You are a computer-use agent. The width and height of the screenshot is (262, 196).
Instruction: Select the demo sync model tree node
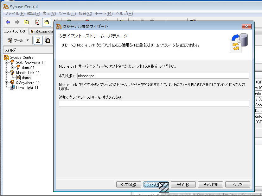pyautogui.click(x=26, y=78)
